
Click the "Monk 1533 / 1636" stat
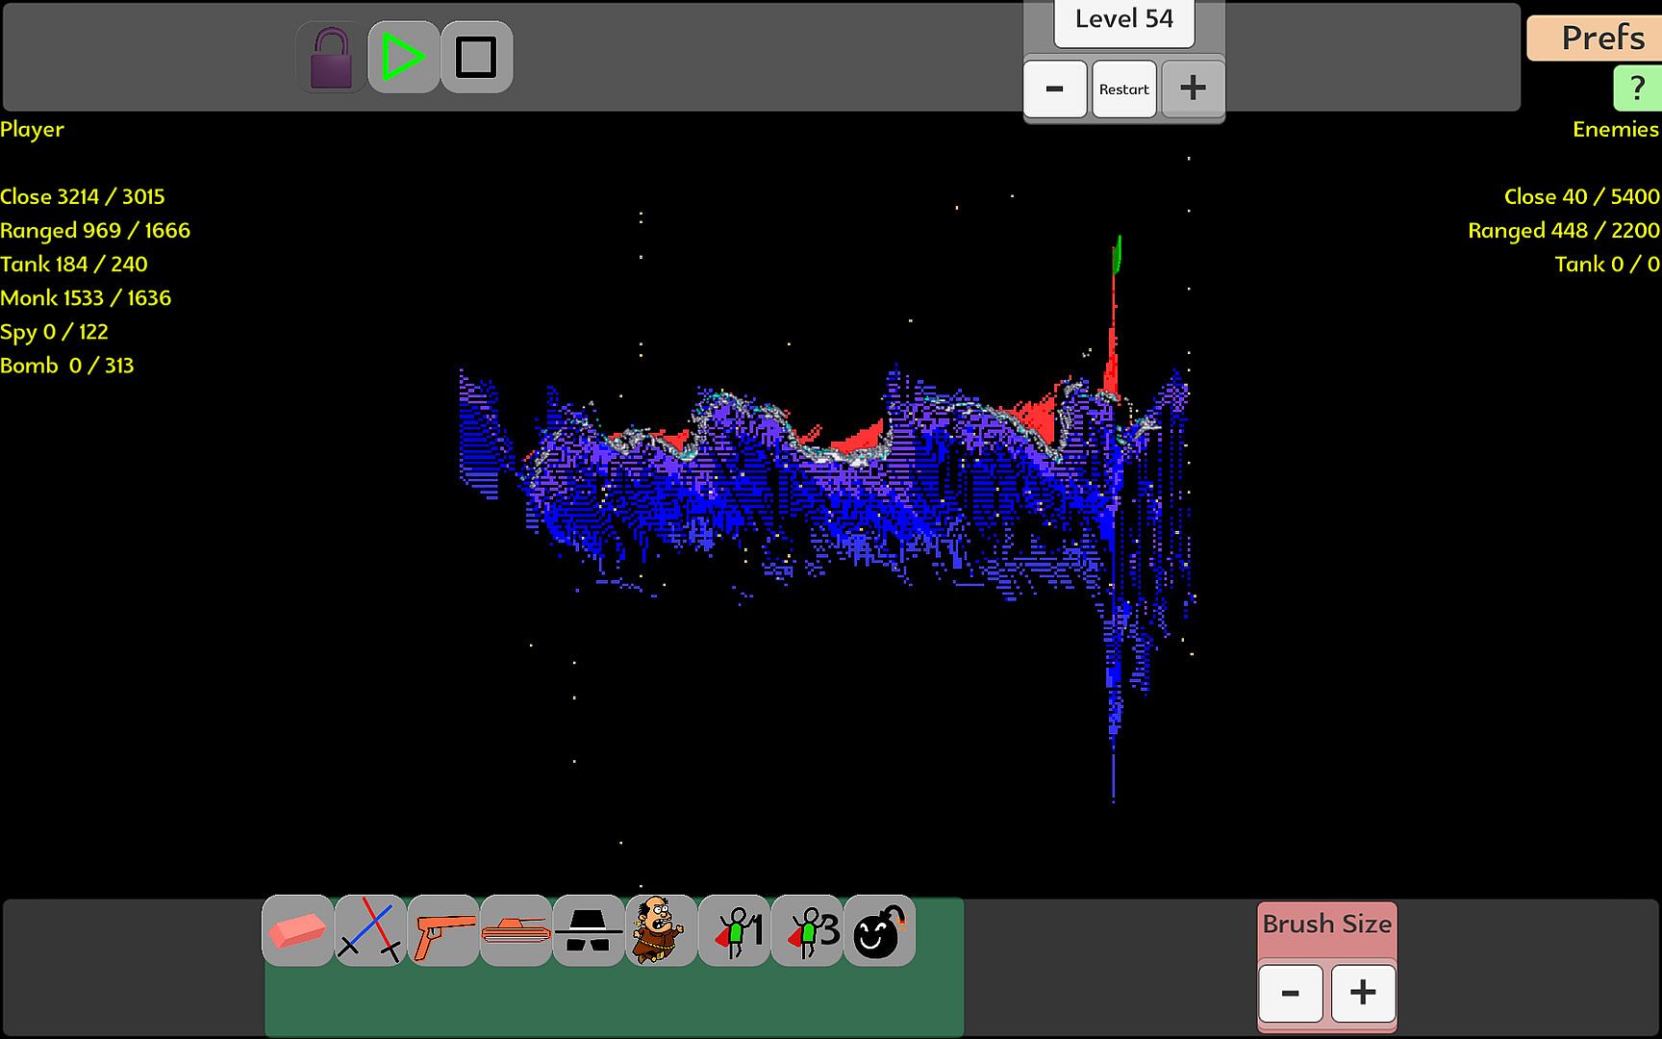click(86, 297)
